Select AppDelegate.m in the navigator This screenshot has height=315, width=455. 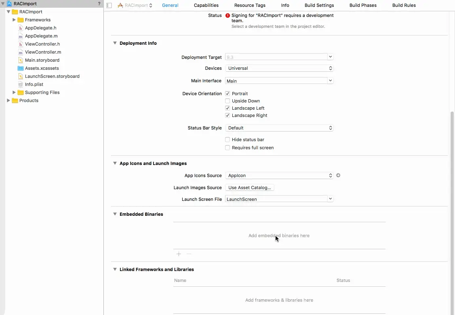[41, 36]
